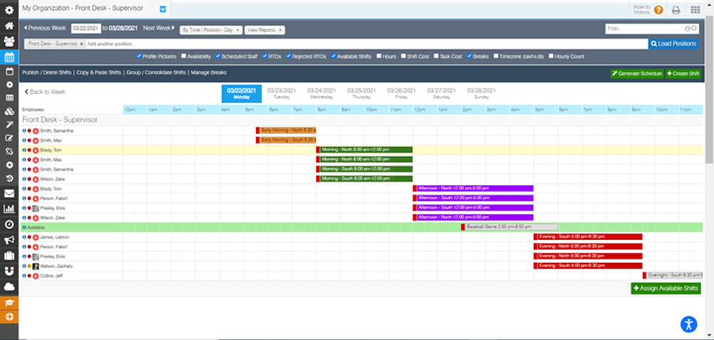This screenshot has height=340, width=714.
Task: Switch to 03/24/2021 Wednesday tab
Action: click(x=321, y=94)
